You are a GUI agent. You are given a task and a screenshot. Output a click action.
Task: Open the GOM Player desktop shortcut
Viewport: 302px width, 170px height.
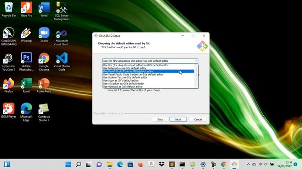coord(8,110)
